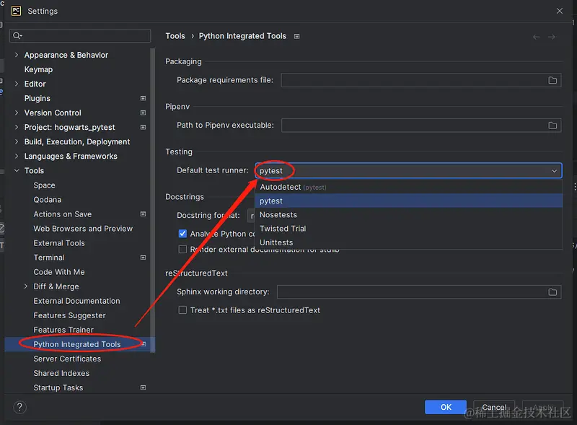Select Space under Tools
The image size is (577, 425).
(x=44, y=185)
